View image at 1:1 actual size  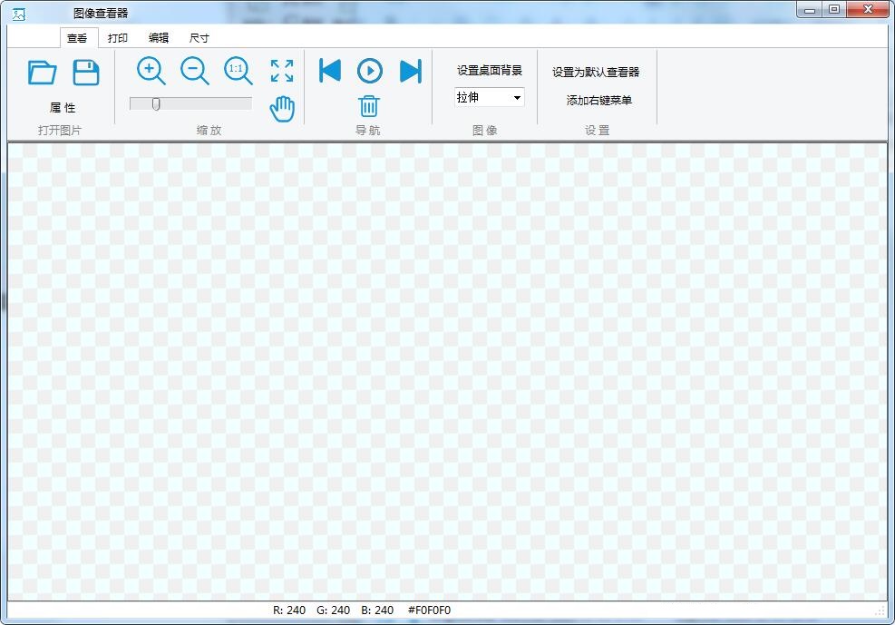pyautogui.click(x=238, y=71)
